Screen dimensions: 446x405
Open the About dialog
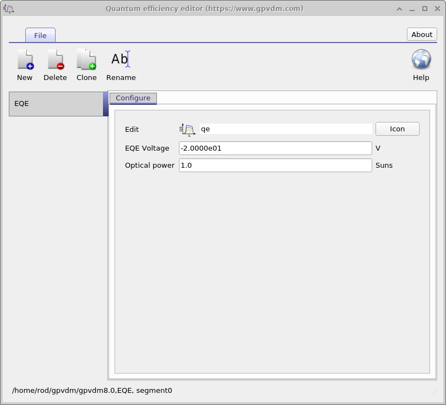click(421, 34)
